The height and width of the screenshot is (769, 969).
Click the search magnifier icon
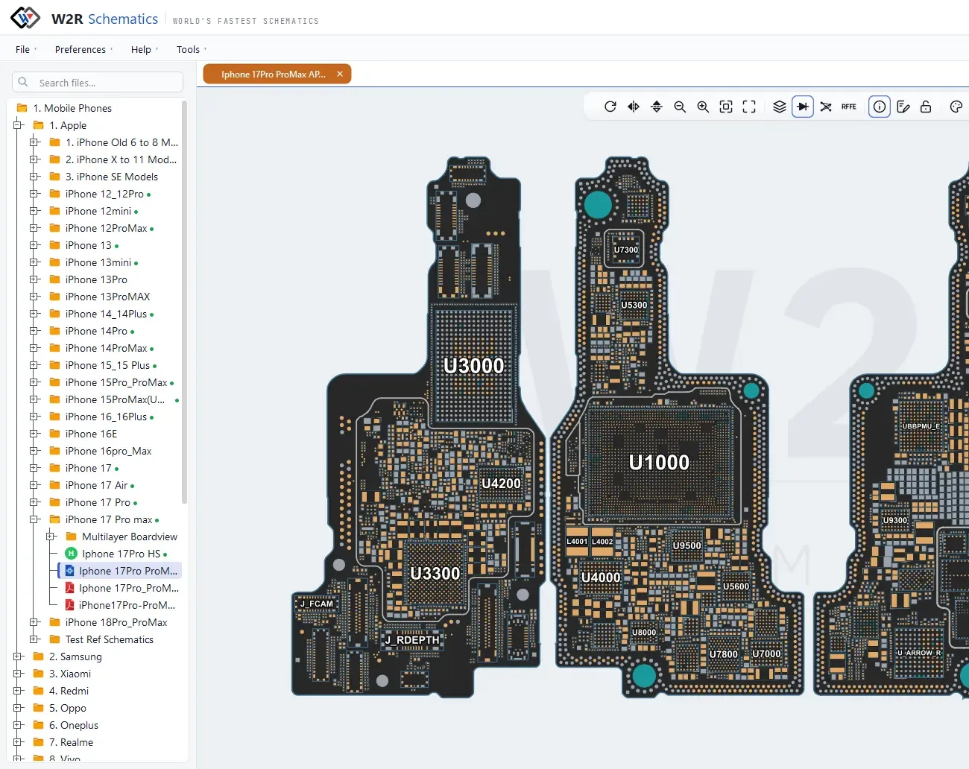click(23, 82)
